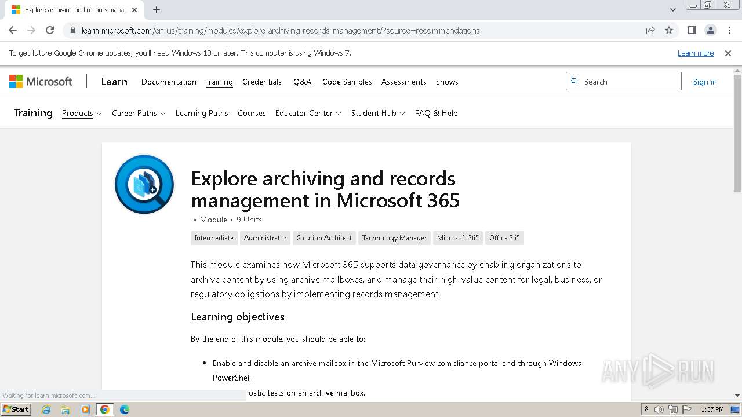Click the Office 365 tag
Viewport: 742px width, 417px height.
(x=504, y=238)
